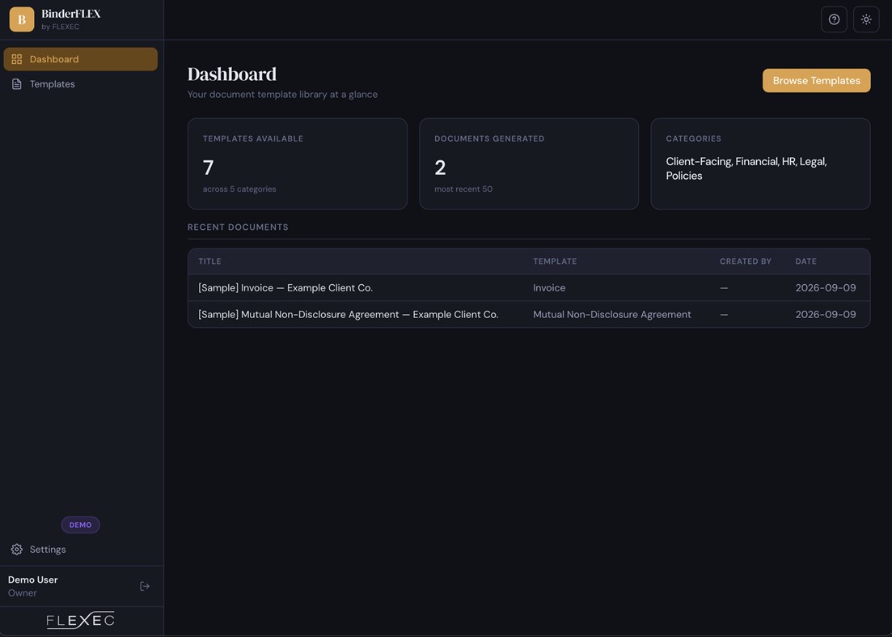892x637 pixels.
Task: Click "across 5 categories" text
Action: 239,189
